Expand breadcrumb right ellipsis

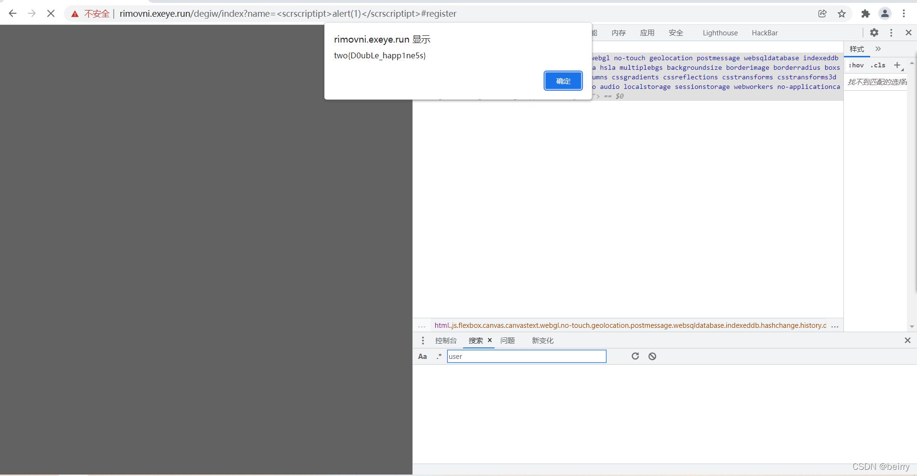[835, 325]
